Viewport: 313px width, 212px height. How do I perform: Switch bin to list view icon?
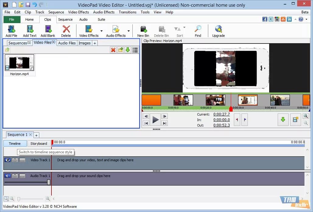pos(135,50)
